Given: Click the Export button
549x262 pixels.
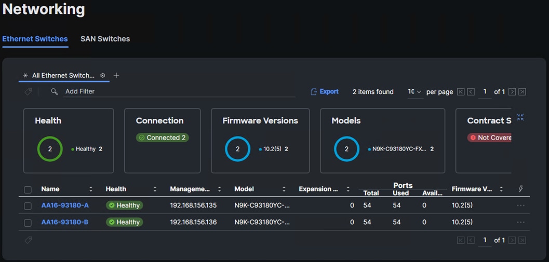Looking at the screenshot, I should coord(325,92).
